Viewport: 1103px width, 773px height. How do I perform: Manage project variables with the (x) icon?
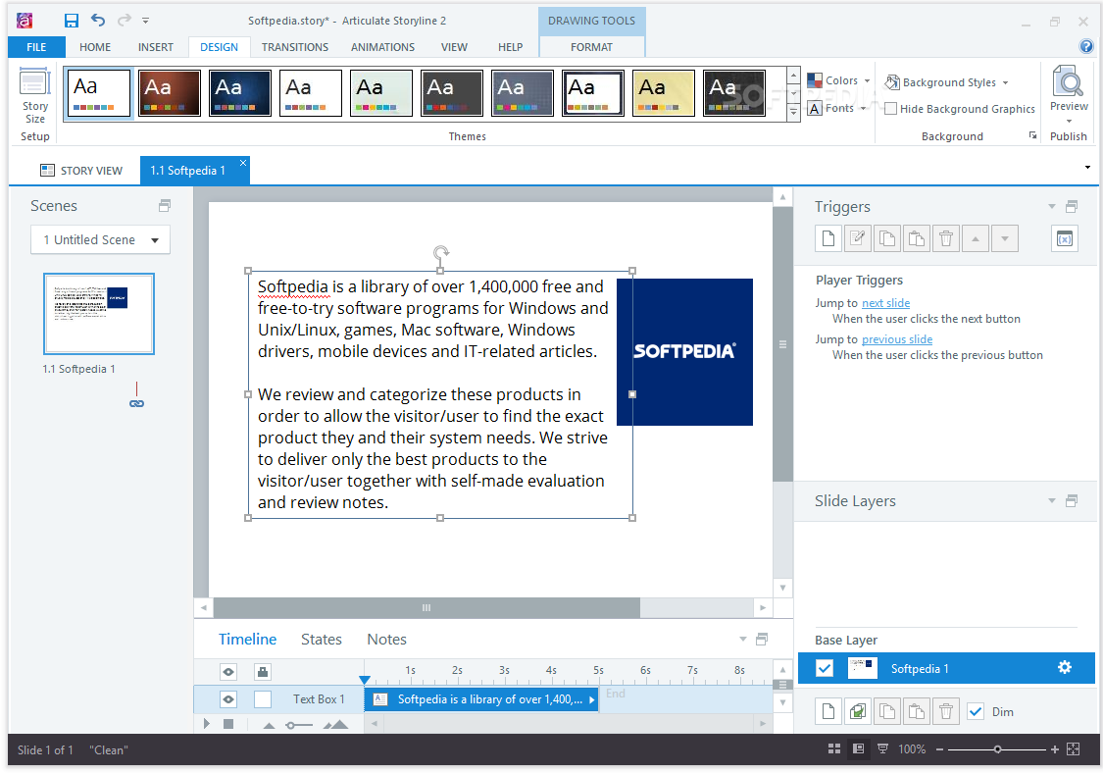tap(1065, 238)
